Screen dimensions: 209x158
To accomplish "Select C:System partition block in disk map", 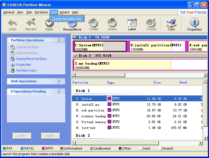I will click(100, 46).
